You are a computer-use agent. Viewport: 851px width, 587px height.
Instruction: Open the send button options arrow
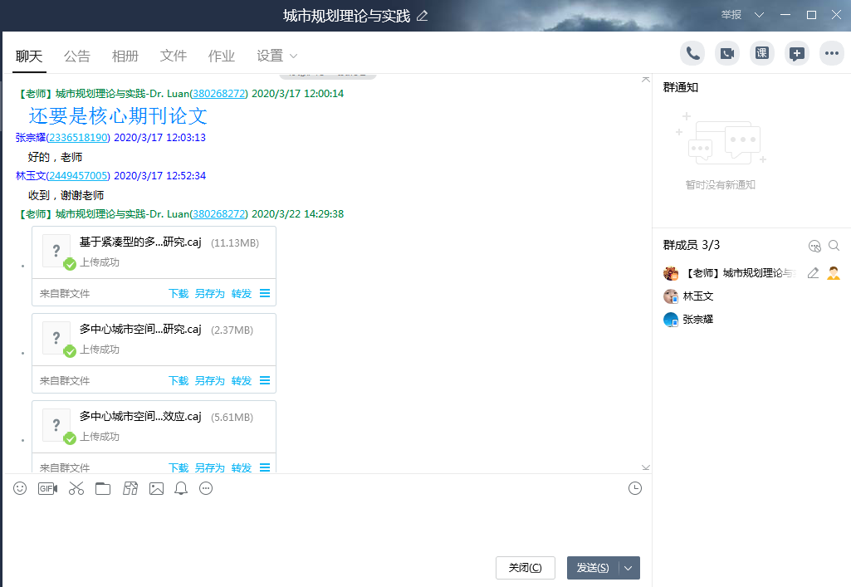point(628,568)
